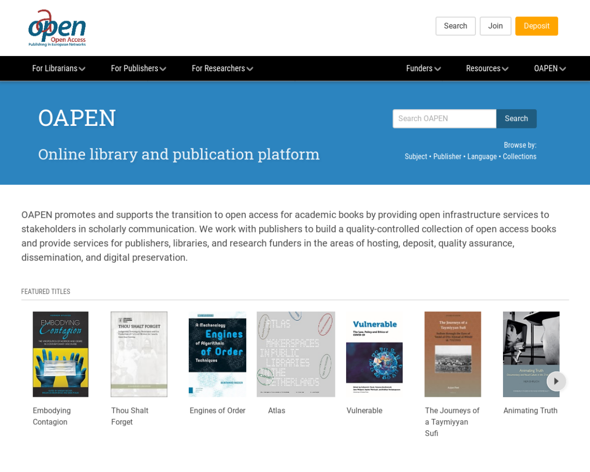Browse by Language link
Image resolution: width=590 pixels, height=472 pixels.
[x=482, y=156]
